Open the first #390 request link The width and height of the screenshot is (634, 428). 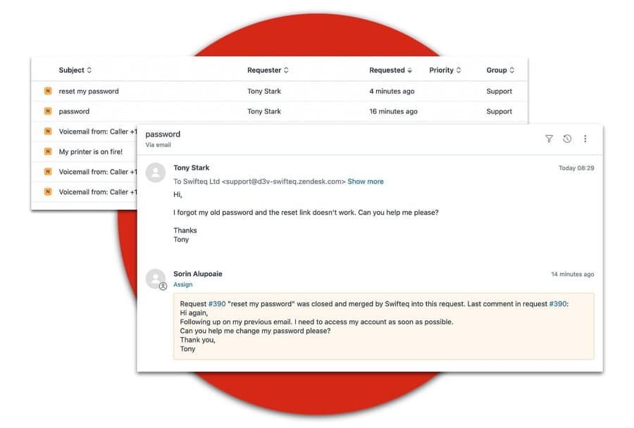pyautogui.click(x=217, y=304)
